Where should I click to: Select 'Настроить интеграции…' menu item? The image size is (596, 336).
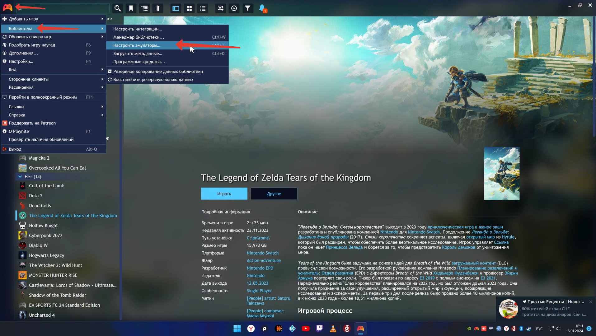pyautogui.click(x=167, y=29)
